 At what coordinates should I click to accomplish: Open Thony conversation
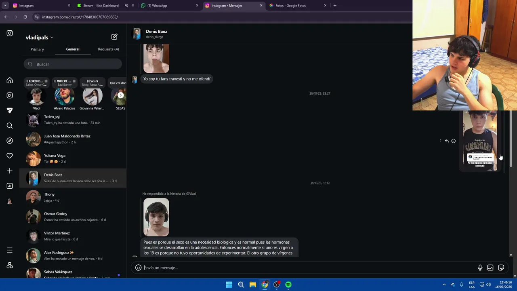(73, 197)
